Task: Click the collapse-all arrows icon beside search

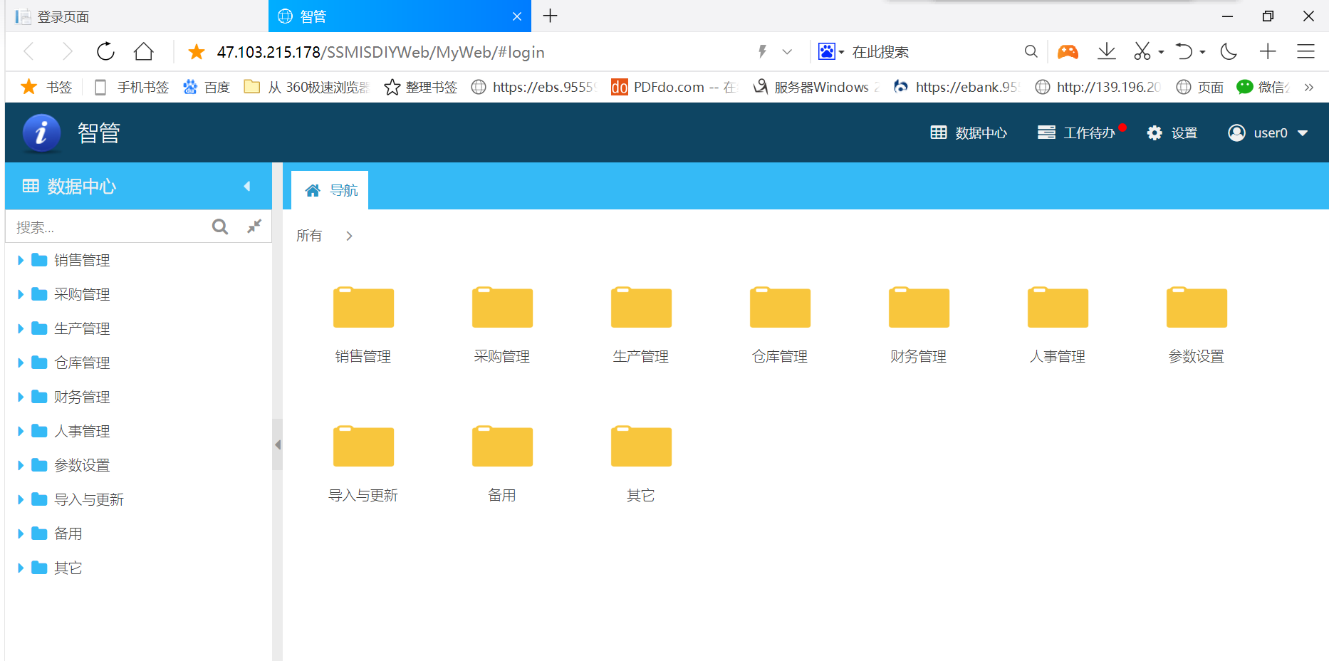Action: 254,227
